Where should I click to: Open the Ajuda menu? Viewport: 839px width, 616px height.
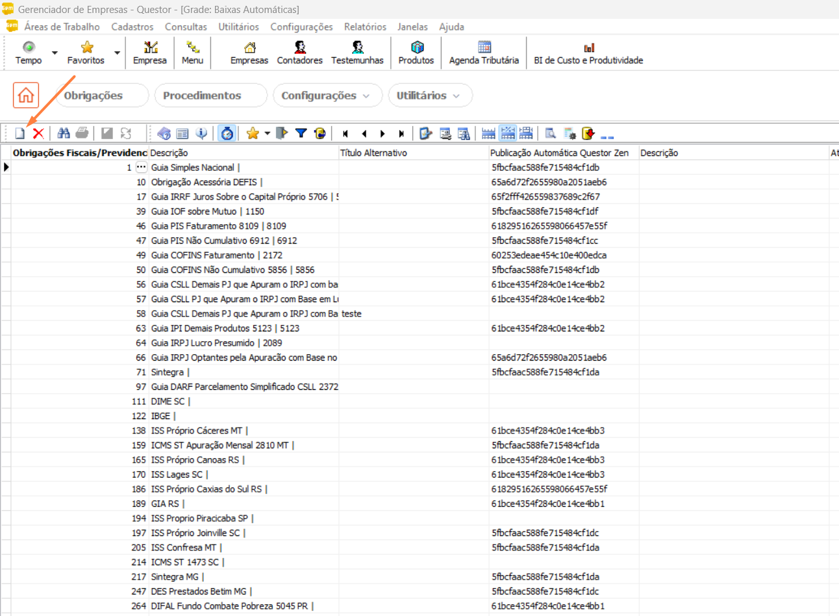(x=451, y=27)
